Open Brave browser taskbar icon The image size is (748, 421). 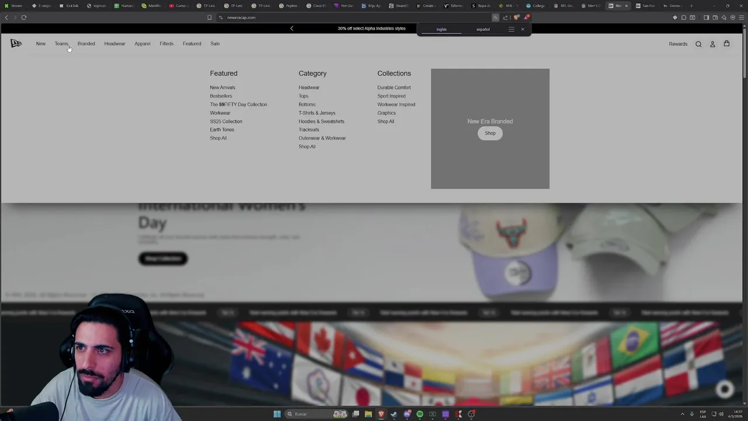tap(381, 414)
